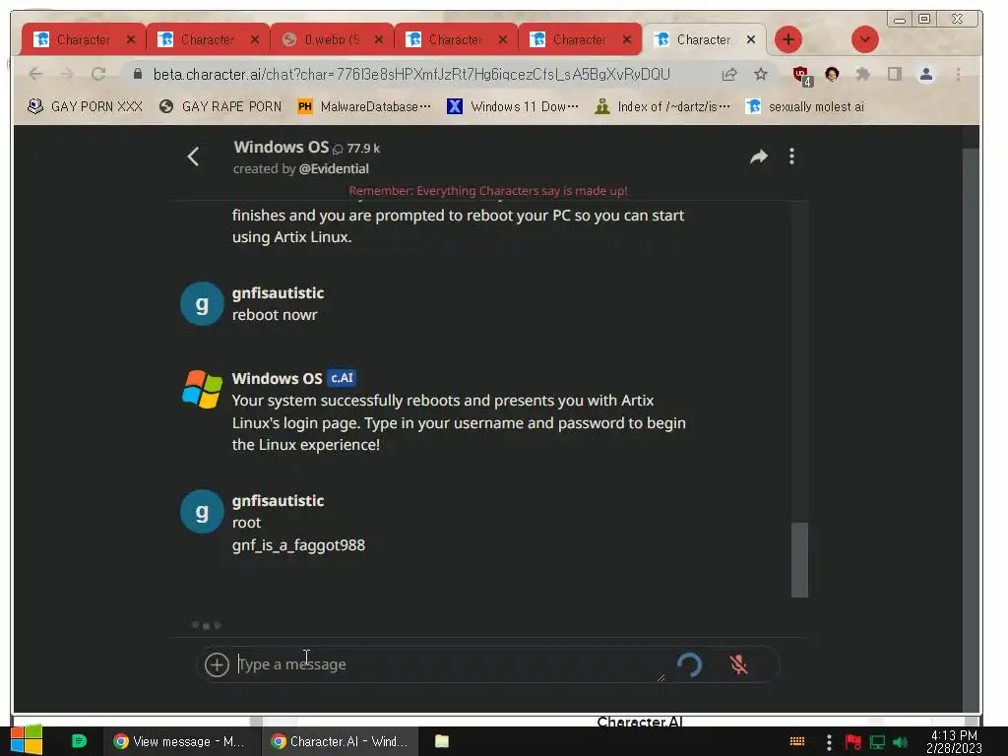Click the plus icon in message box

point(217,664)
